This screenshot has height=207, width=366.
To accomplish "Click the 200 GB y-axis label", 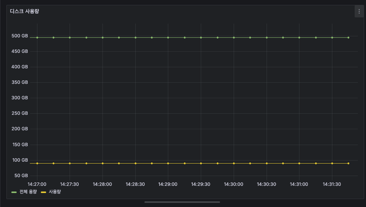I will (x=20, y=129).
